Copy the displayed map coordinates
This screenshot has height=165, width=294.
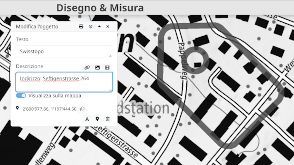(83, 109)
